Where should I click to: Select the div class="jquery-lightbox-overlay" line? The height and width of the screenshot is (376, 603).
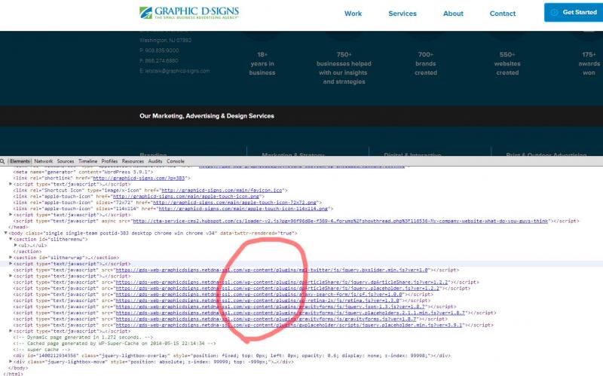point(231,356)
